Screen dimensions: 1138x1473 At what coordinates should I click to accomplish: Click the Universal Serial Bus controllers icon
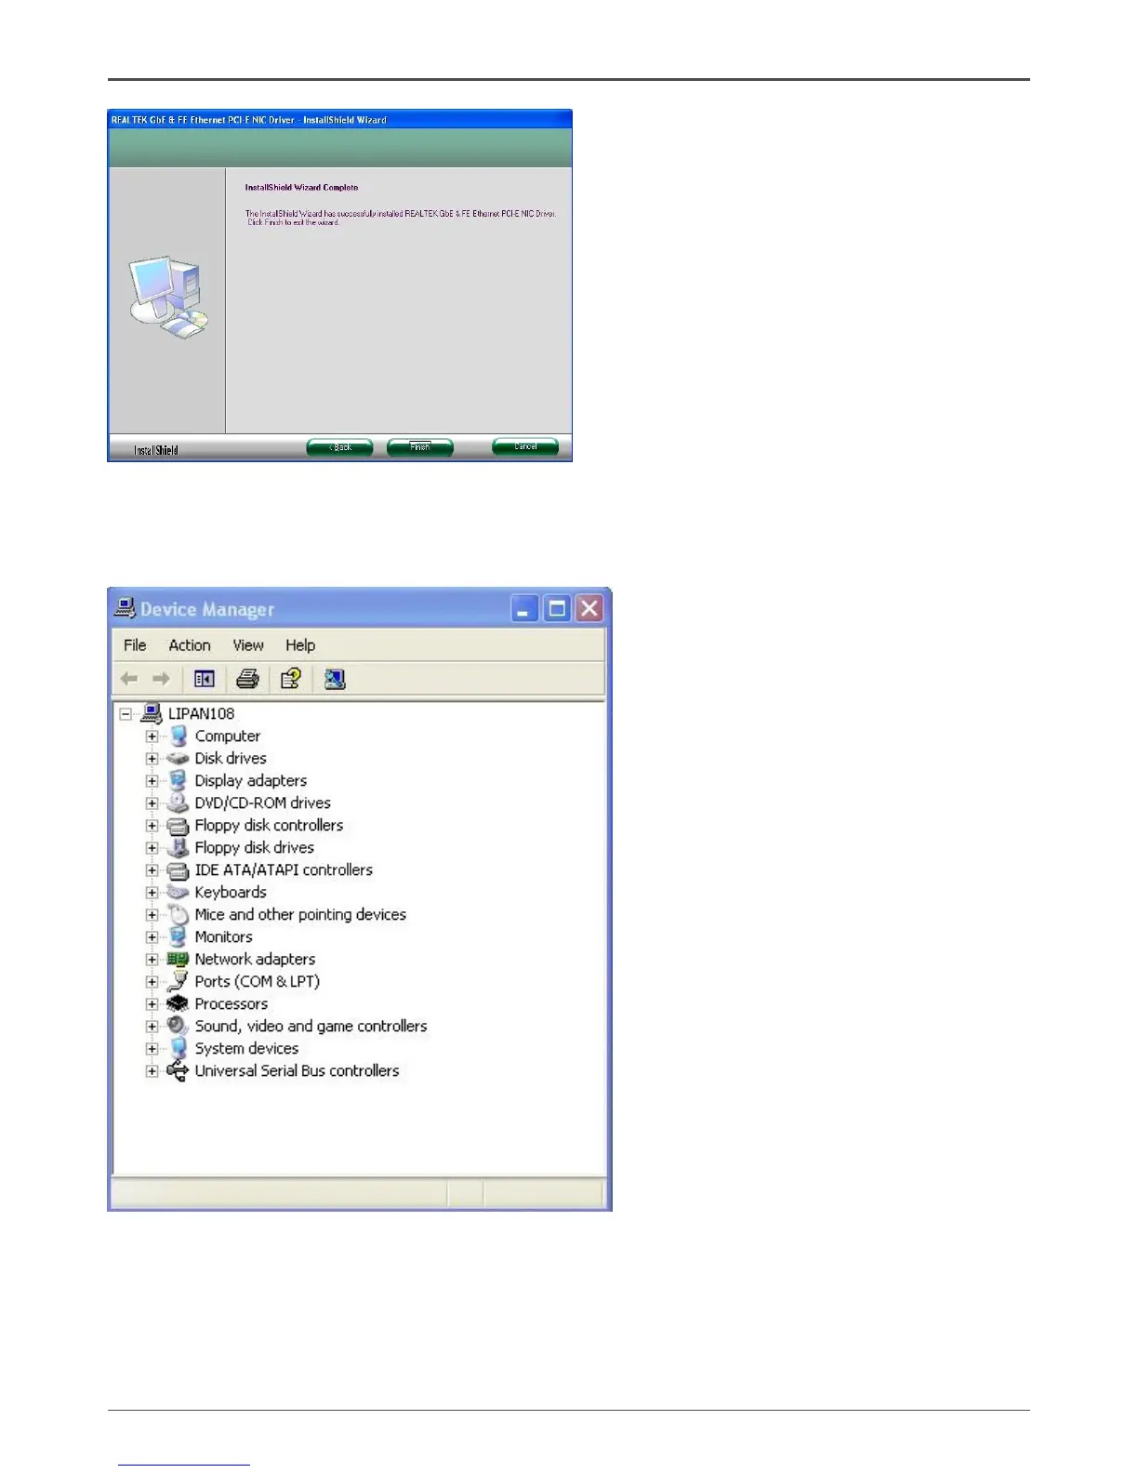click(x=178, y=1070)
